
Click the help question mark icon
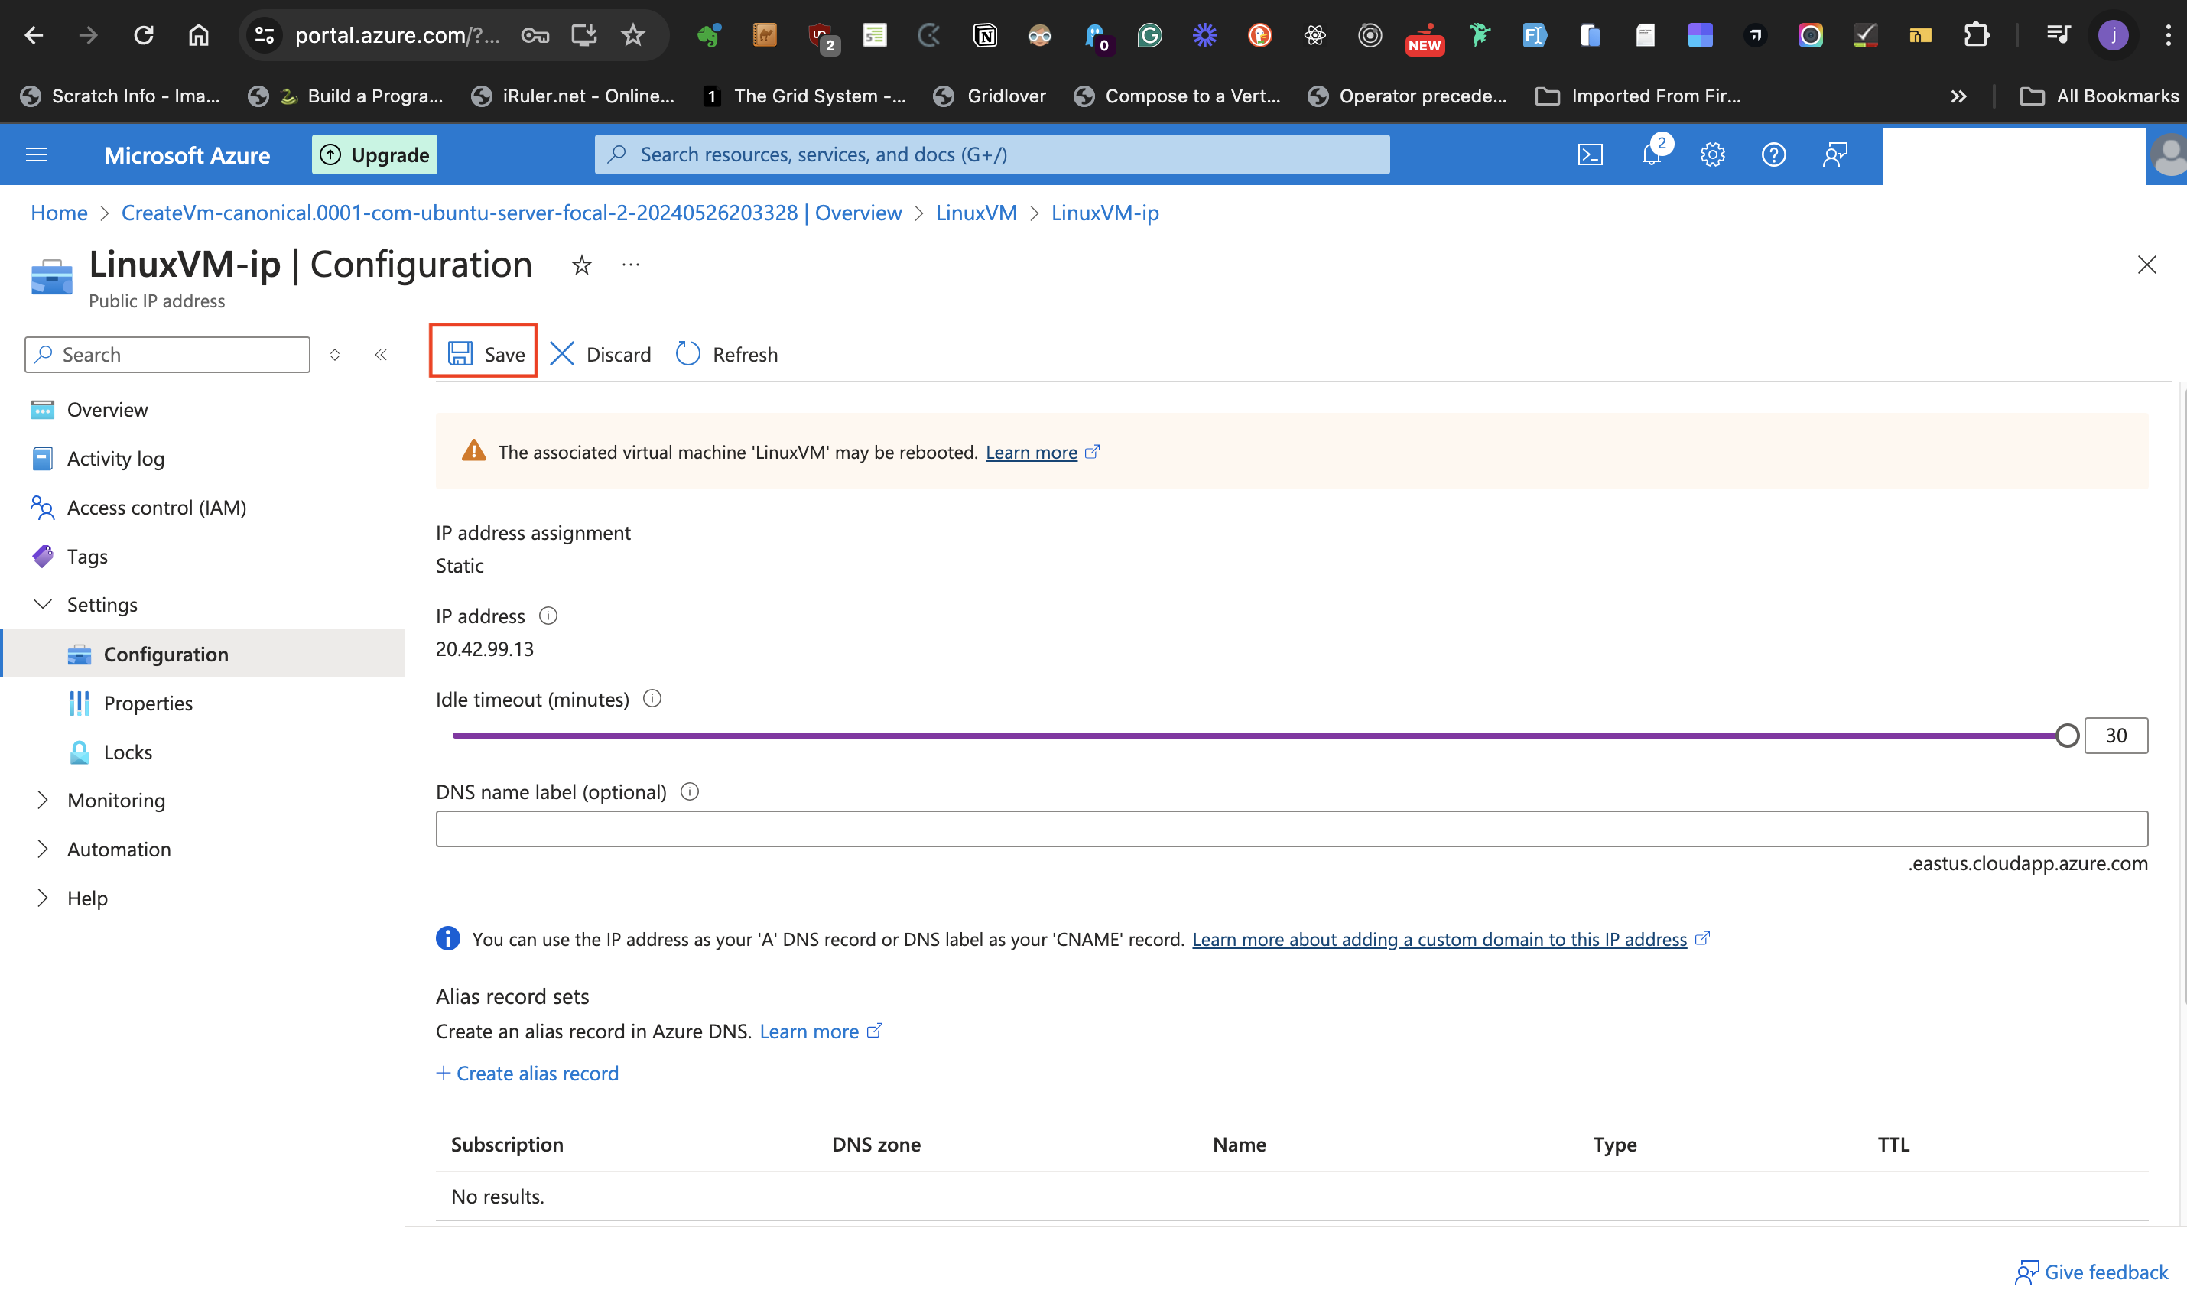click(x=1773, y=155)
